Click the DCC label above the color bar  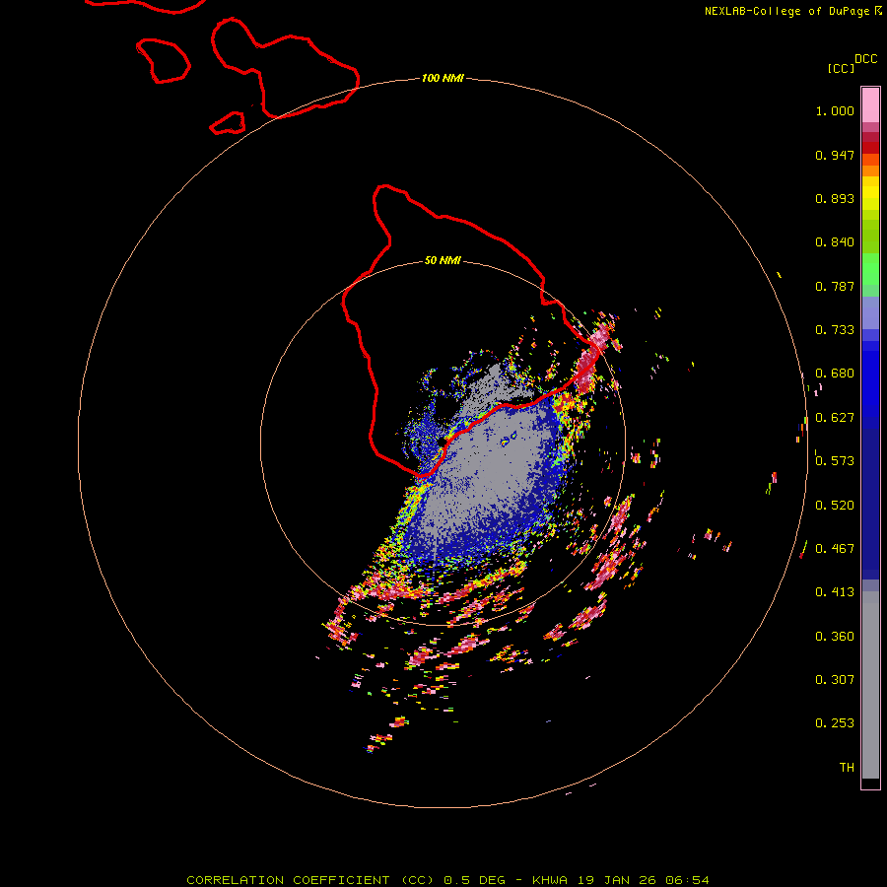point(865,59)
